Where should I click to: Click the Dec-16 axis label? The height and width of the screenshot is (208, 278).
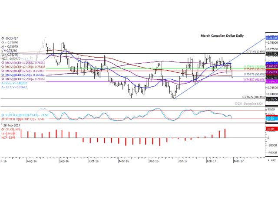(154, 161)
